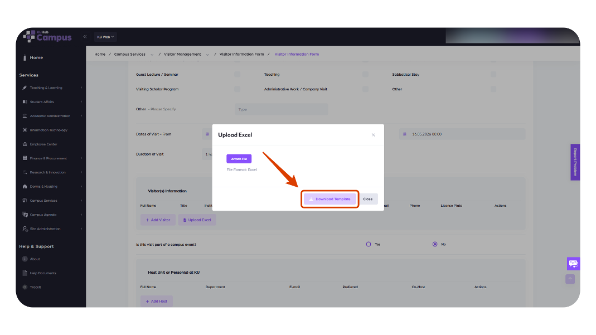Viewport: 596px width, 335px height.
Task: Click the scroll-to-top arrow button
Action: click(x=570, y=279)
